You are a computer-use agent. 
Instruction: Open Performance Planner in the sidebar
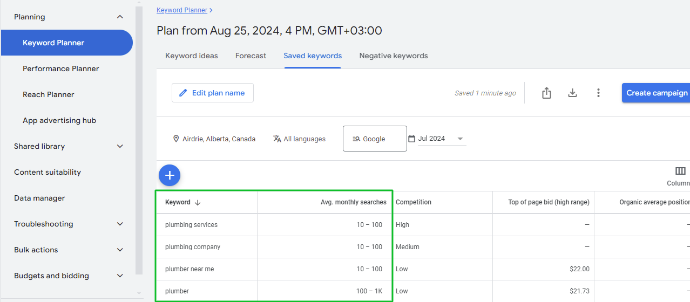coord(61,68)
